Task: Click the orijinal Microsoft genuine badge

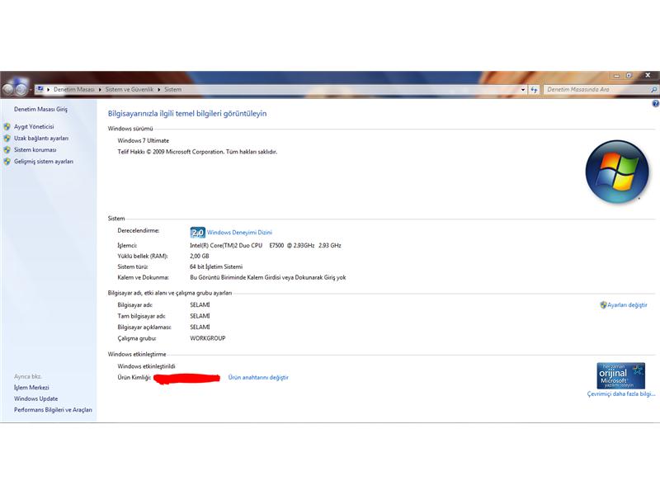Action: (620, 375)
